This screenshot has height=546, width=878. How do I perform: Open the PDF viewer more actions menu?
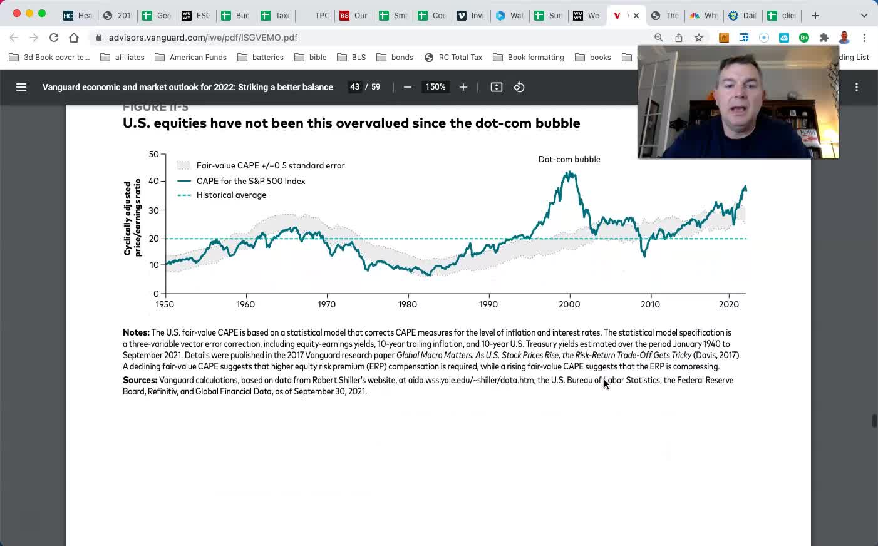[857, 87]
